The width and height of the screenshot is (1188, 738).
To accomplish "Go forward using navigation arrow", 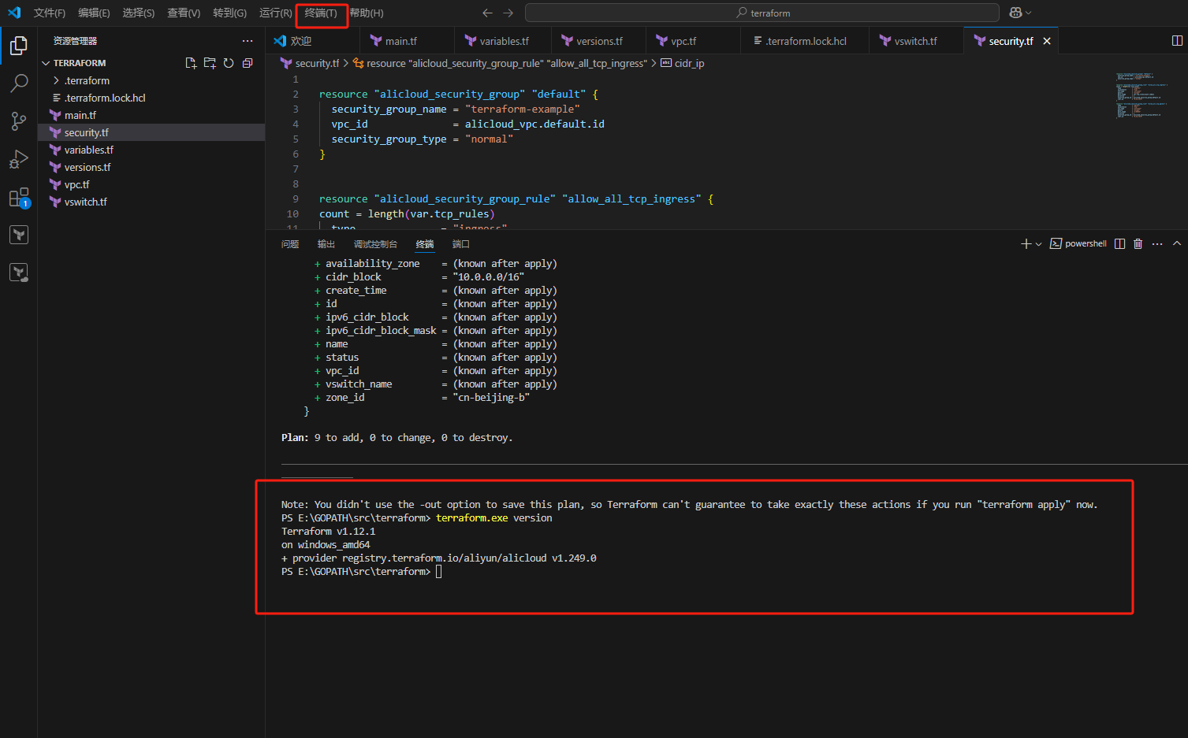I will tap(508, 13).
